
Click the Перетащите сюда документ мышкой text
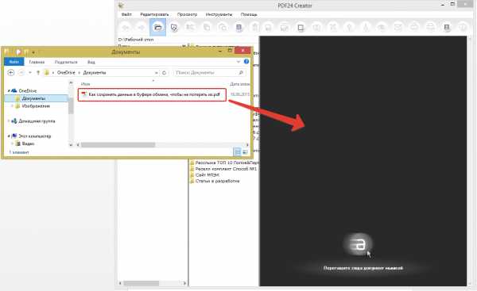pos(363,268)
